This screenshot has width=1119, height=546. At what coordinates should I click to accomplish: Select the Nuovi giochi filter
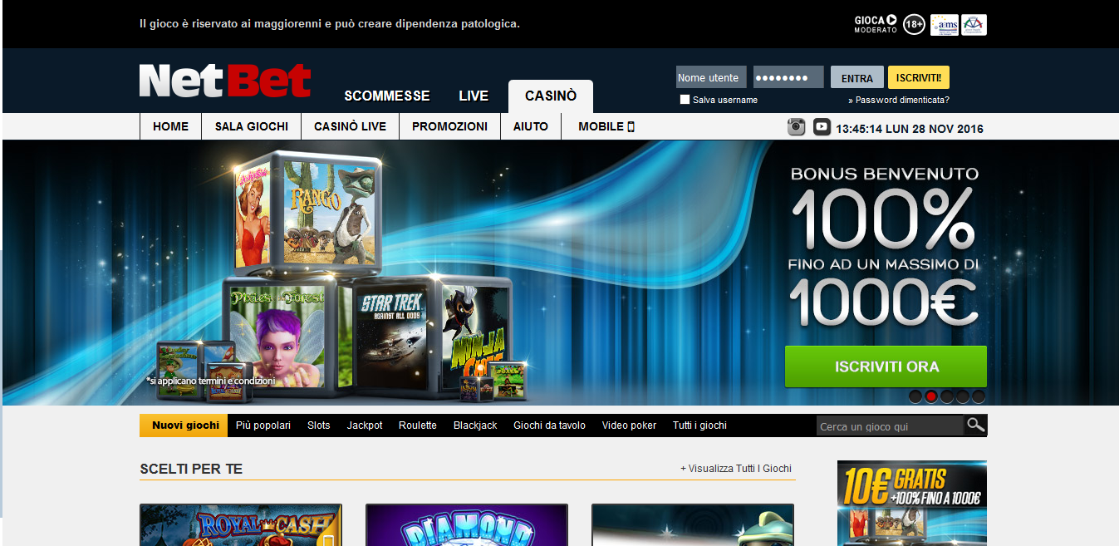pyautogui.click(x=184, y=425)
